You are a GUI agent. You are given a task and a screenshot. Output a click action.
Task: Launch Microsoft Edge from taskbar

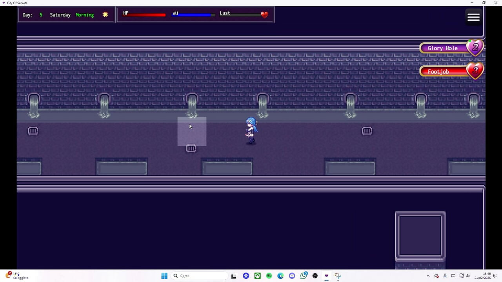(280, 276)
